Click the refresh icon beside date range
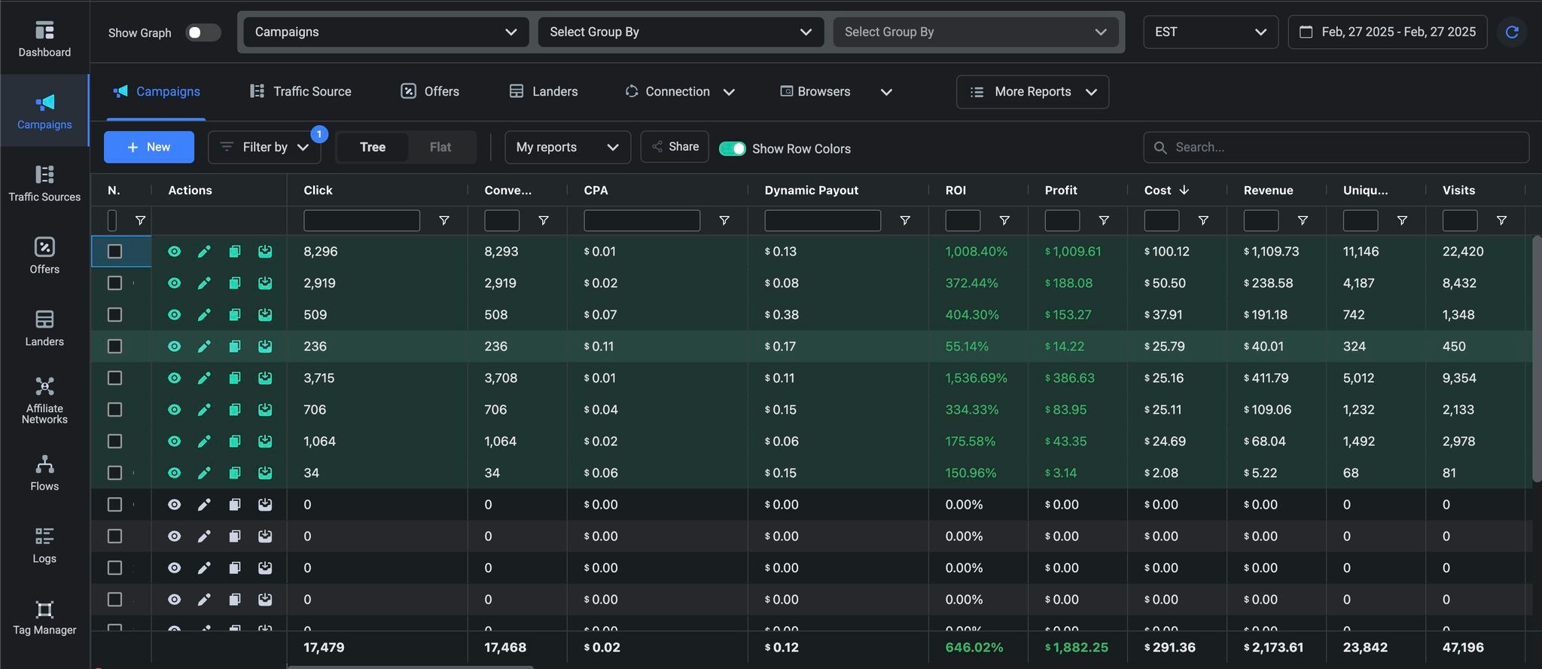The height and width of the screenshot is (669, 1542). [1511, 32]
